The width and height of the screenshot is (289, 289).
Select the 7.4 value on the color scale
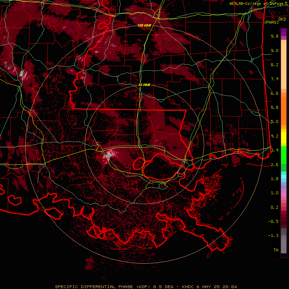(275, 79)
